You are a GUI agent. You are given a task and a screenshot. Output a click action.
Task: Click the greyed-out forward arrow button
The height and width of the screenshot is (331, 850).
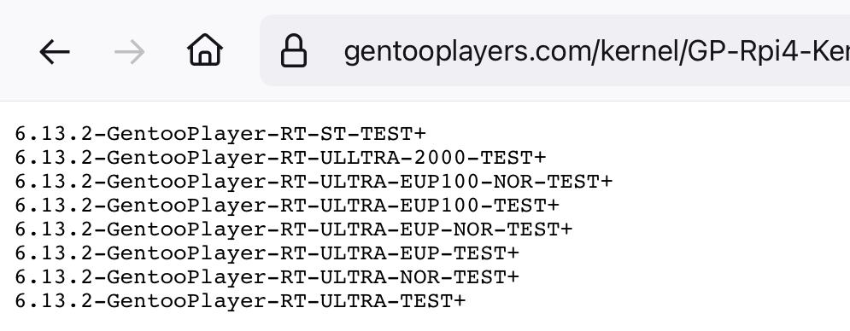tap(130, 52)
